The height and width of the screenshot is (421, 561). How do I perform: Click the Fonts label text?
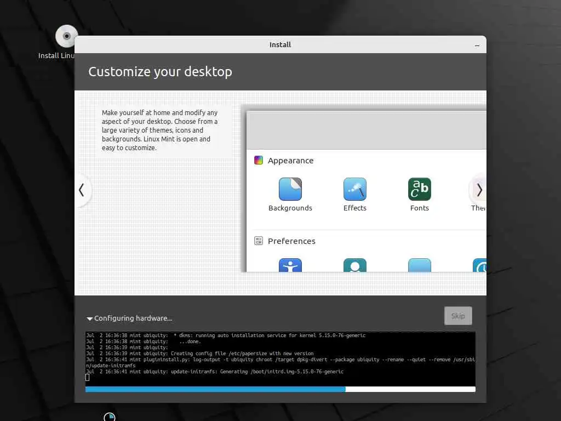419,208
